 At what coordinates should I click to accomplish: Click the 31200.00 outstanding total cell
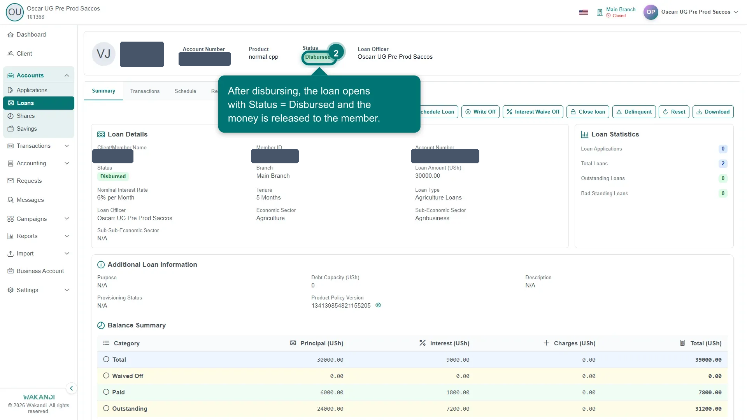coord(708,409)
